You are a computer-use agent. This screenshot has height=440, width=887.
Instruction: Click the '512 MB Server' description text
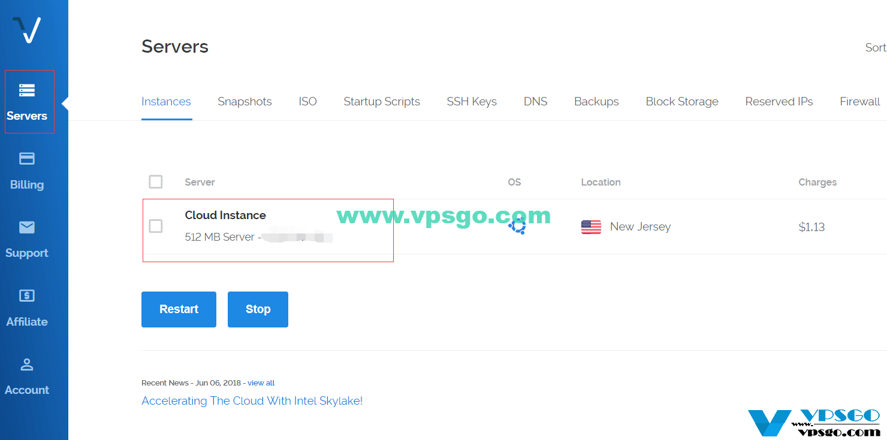coord(219,237)
